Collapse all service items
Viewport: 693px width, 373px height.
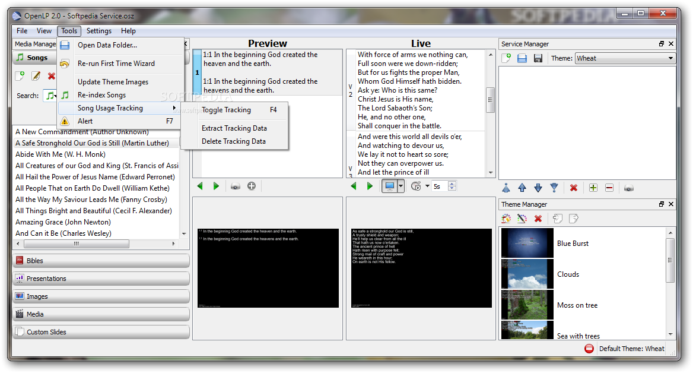point(609,188)
